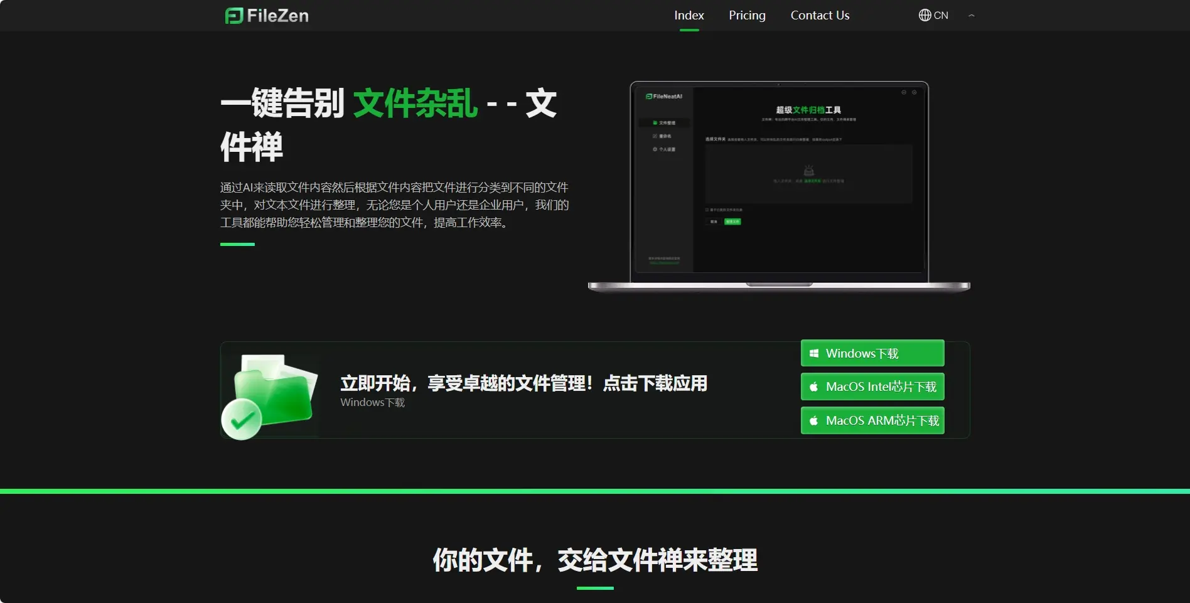Select the 重命名 icon in the app preview sidebar

[655, 136]
